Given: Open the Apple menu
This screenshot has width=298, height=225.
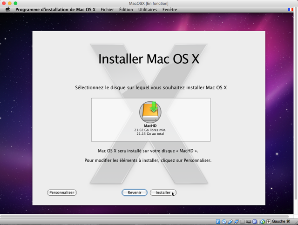Looking at the screenshot, I should (x=8, y=9).
